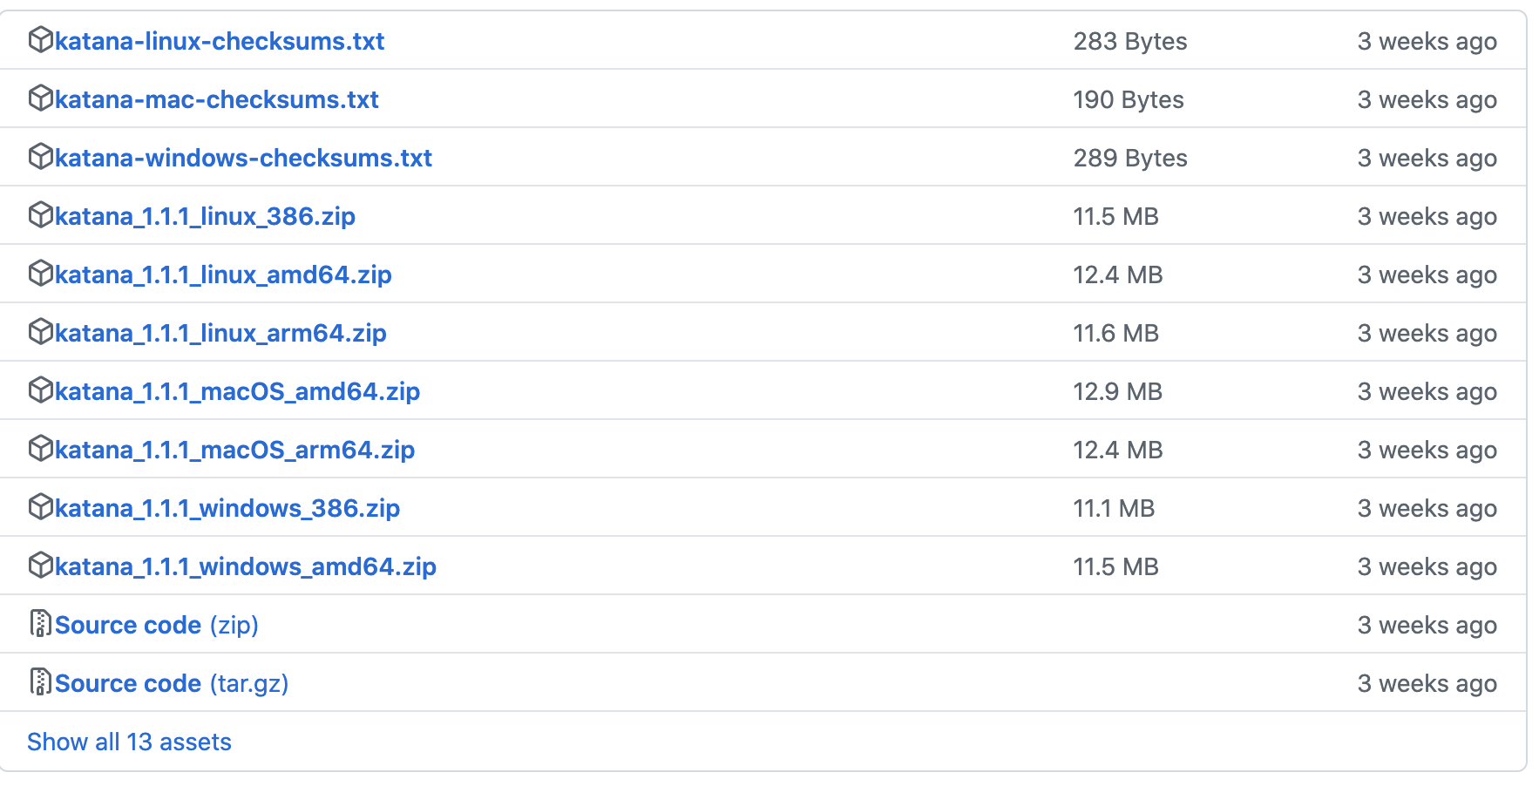Click package icon beside katana_1.1.1_macOS_amd64.zip
The height and width of the screenshot is (786, 1539).
click(x=40, y=390)
